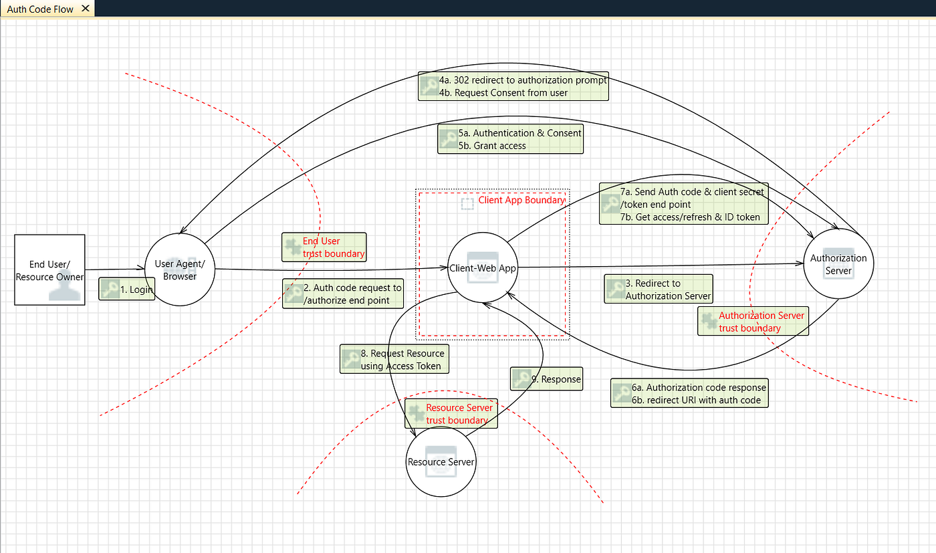Click key icon of '7a. Send Auth code' label
This screenshot has width=936, height=553.
point(610,203)
